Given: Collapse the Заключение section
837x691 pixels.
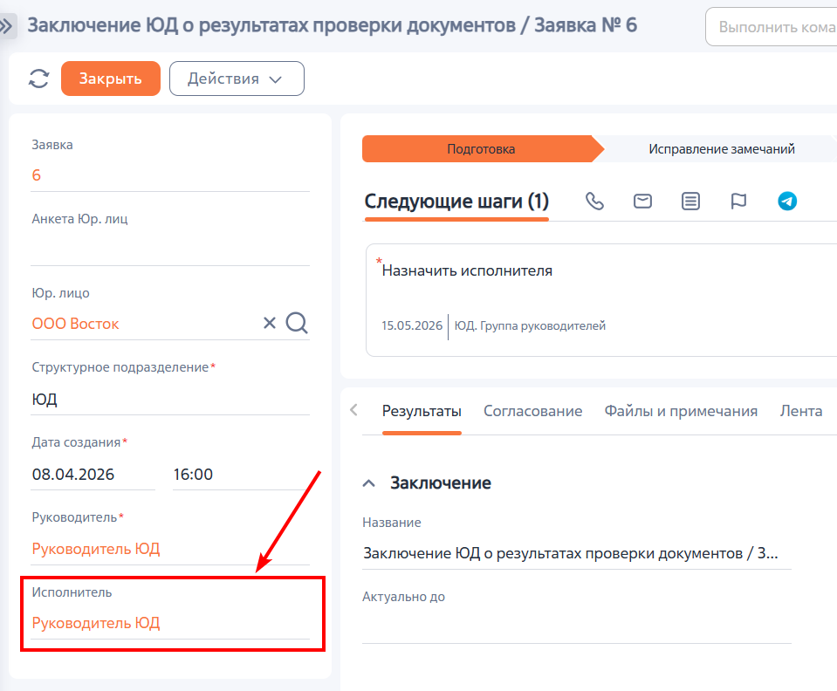Looking at the screenshot, I should (x=369, y=483).
